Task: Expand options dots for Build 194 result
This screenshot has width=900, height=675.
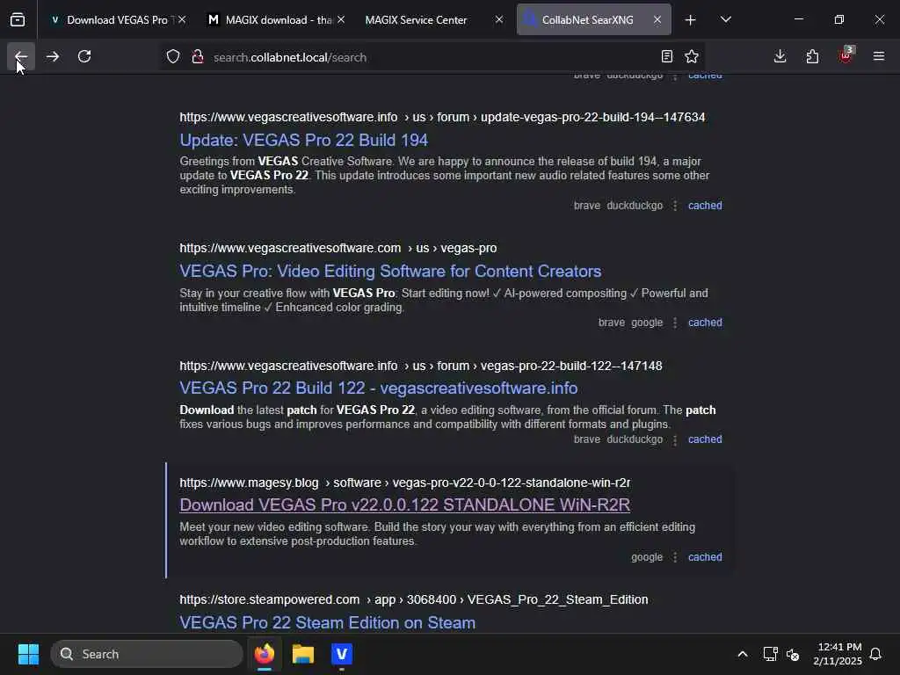Action: [675, 206]
